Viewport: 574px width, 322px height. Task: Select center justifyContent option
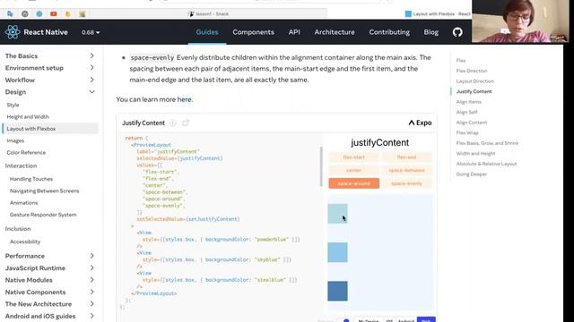point(353,171)
